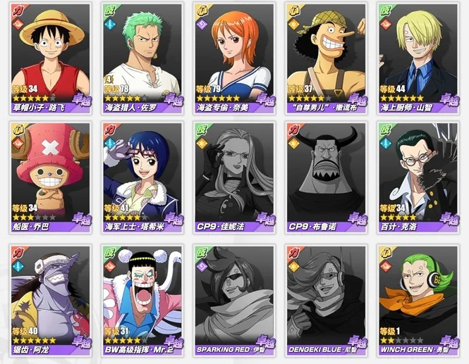
Task: Click the purple swirl icon on SPARKING RED card
Action: click(202, 266)
